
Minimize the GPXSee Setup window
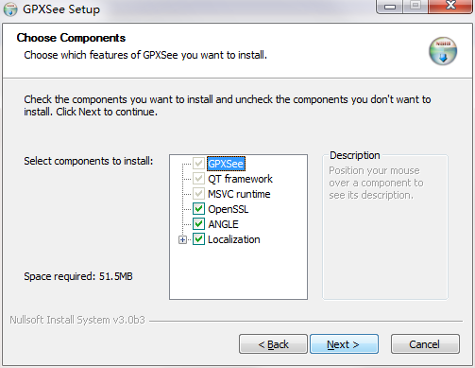click(390, 7)
